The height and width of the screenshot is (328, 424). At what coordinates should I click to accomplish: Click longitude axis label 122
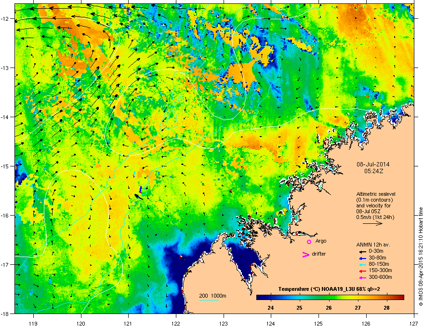point(176,323)
